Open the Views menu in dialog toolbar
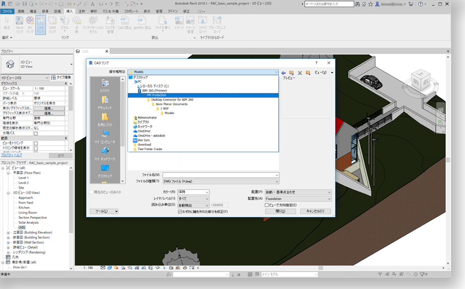Image resolution: width=465 pixels, height=289 pixels. pos(323,73)
